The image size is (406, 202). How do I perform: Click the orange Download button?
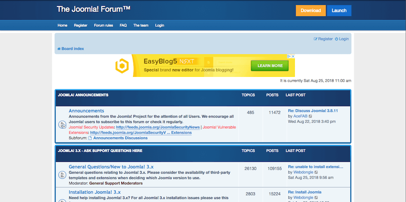pyautogui.click(x=311, y=10)
